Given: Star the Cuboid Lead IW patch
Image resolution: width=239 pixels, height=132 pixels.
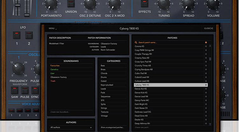Looking at the screenshot, I should [x=206, y=77].
